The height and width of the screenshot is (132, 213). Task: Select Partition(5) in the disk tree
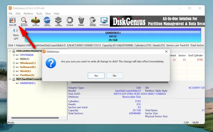[x=27, y=75]
